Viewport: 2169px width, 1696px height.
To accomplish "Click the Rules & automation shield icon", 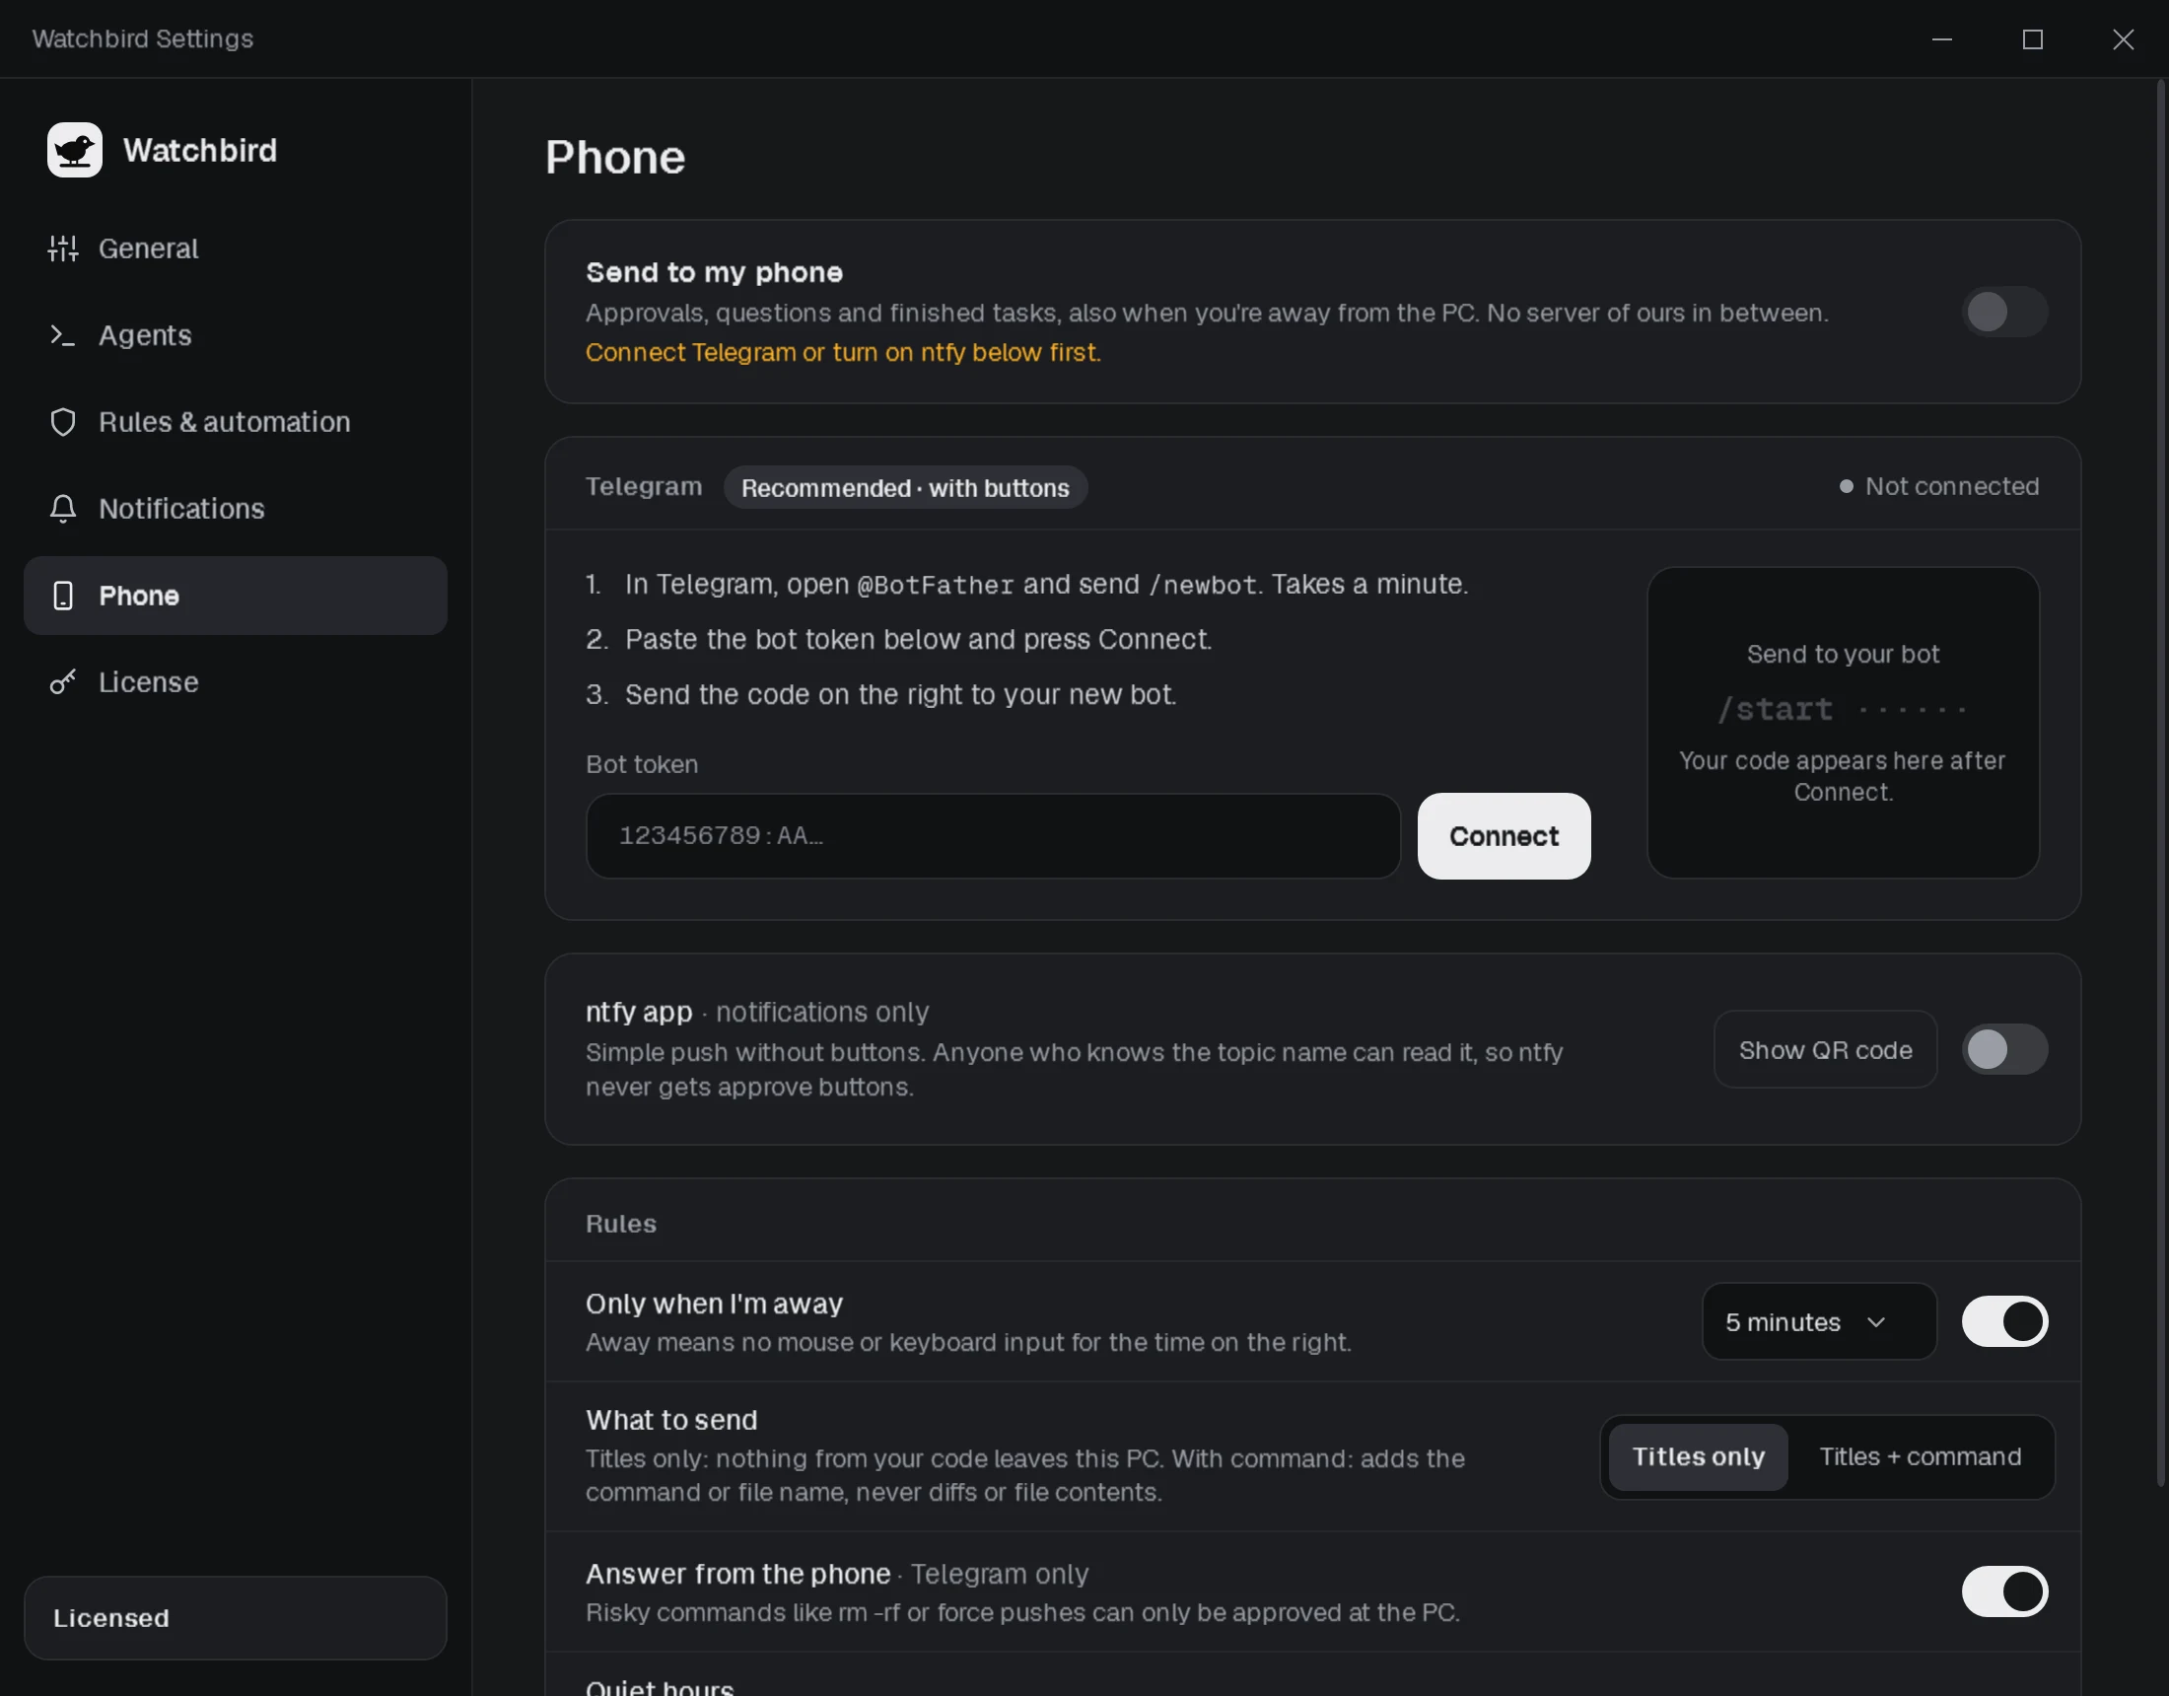I will coord(62,422).
